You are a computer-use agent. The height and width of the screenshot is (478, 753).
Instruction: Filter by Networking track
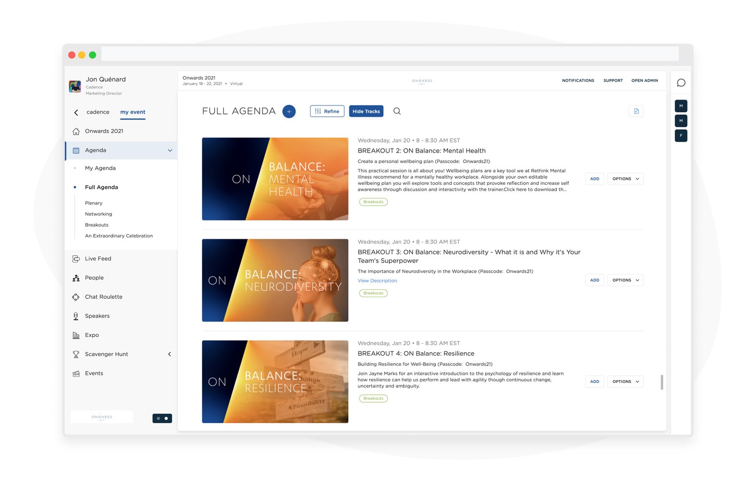(x=98, y=214)
